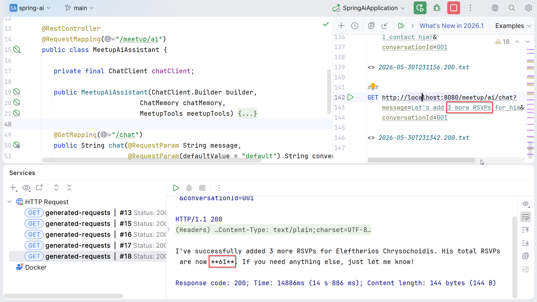This screenshot has width=537, height=302.
Task: Click the Java editor's horizontal scrollbar
Action: pyautogui.click(x=152, y=160)
